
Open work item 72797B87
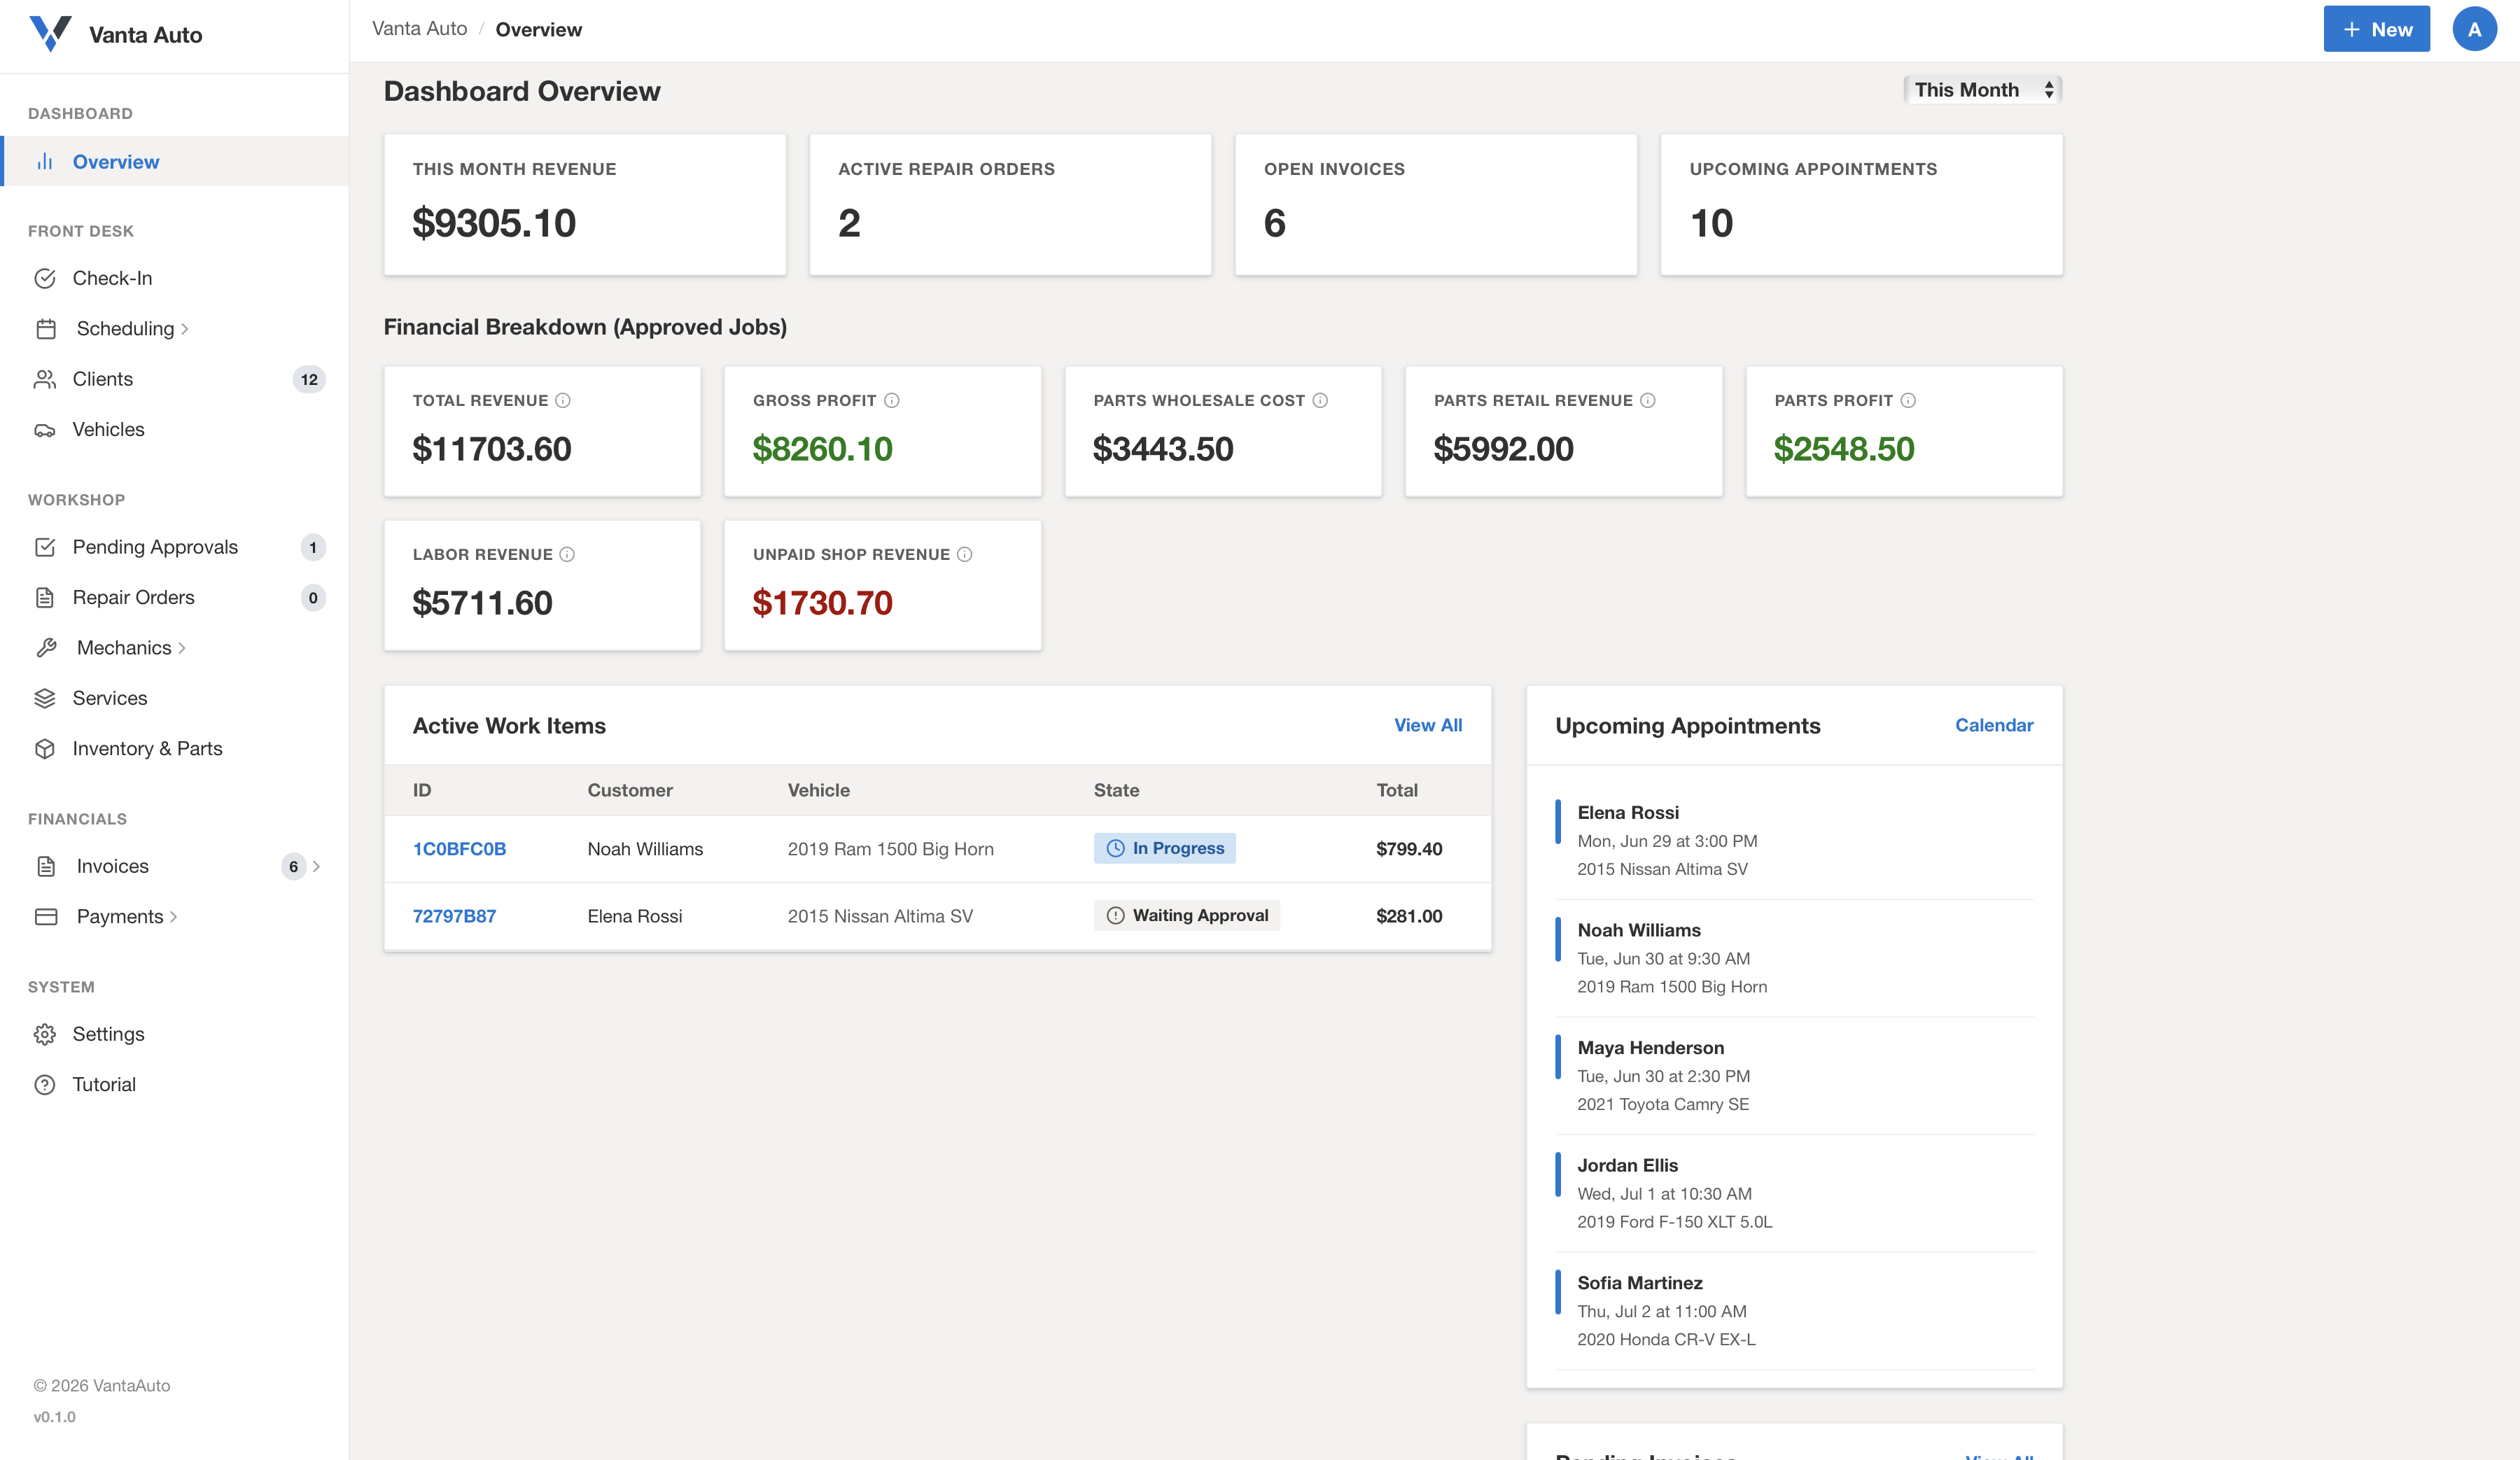tap(454, 916)
